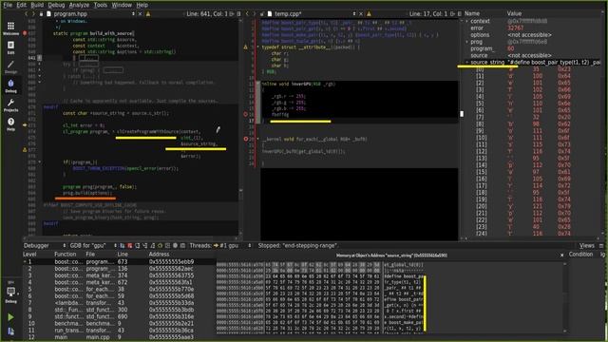The image size is (608, 342).
Task: Collapse the source_string variable
Action: click(466, 62)
